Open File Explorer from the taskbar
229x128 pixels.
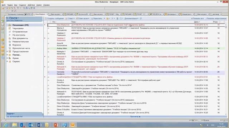[x=14, y=125]
